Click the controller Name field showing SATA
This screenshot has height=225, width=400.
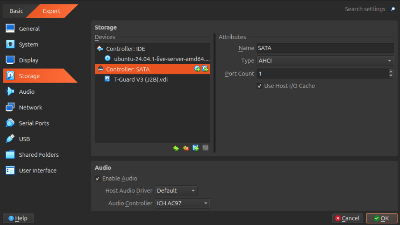click(x=325, y=48)
